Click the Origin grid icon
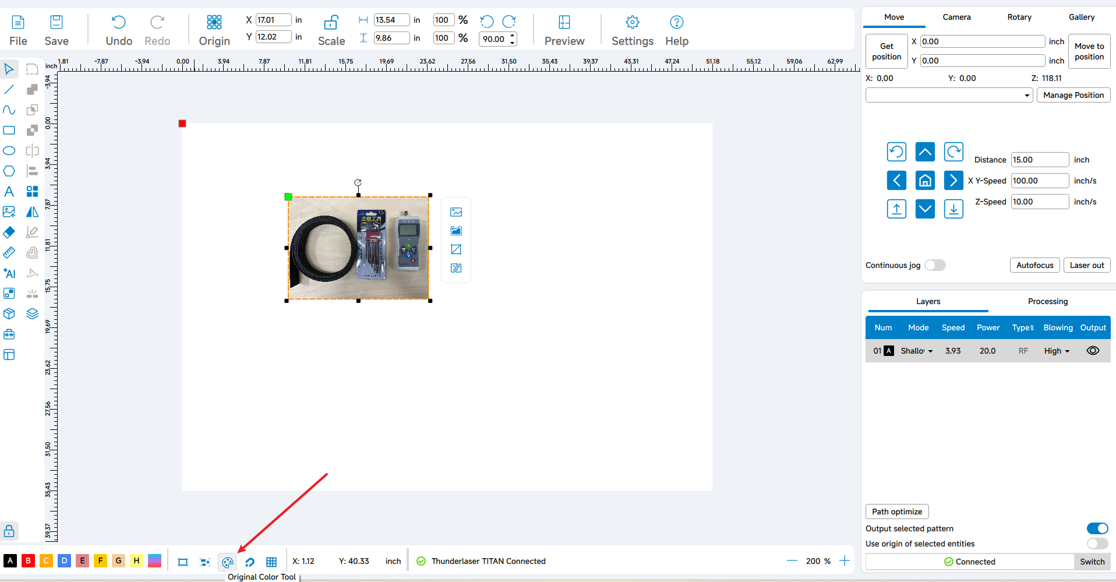 tap(214, 23)
